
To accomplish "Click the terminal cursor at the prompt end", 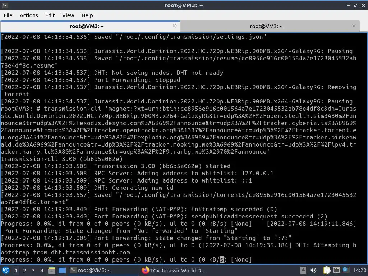I will 221,259.
